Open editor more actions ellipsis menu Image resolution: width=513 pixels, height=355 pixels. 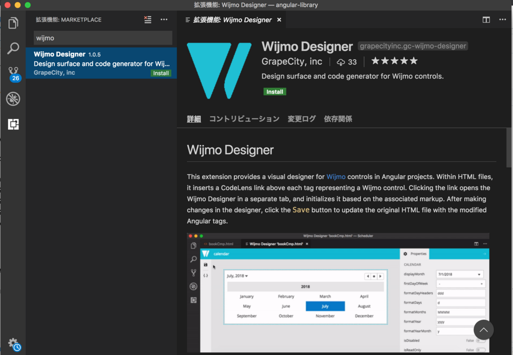502,20
